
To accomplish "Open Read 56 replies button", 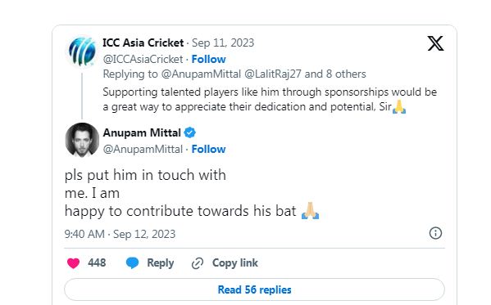I will [254, 289].
